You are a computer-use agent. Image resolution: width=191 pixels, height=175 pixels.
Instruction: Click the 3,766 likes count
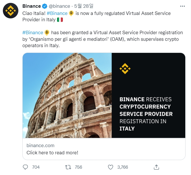(x=122, y=167)
